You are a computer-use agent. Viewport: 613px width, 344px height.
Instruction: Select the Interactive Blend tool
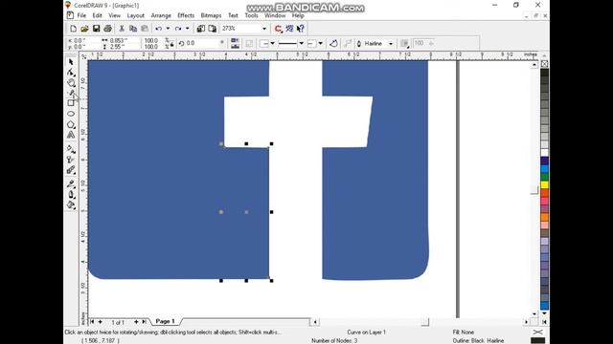click(71, 170)
